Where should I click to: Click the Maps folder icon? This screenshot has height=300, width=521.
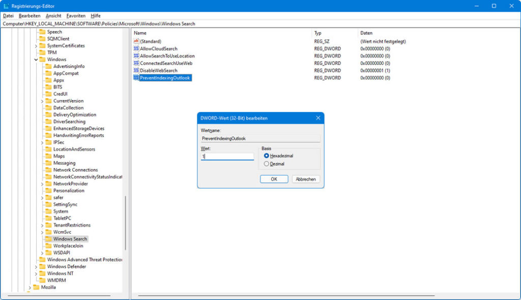(48, 156)
